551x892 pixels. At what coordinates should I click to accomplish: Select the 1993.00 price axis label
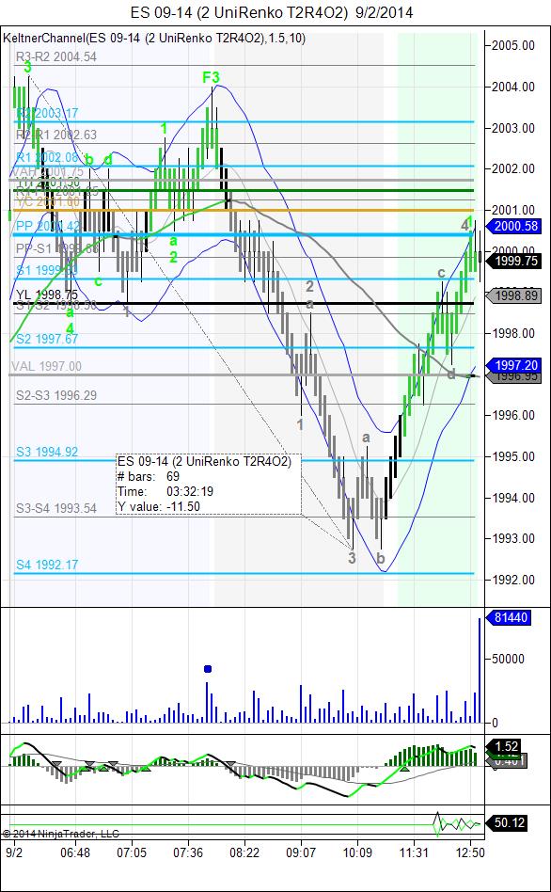(513, 538)
